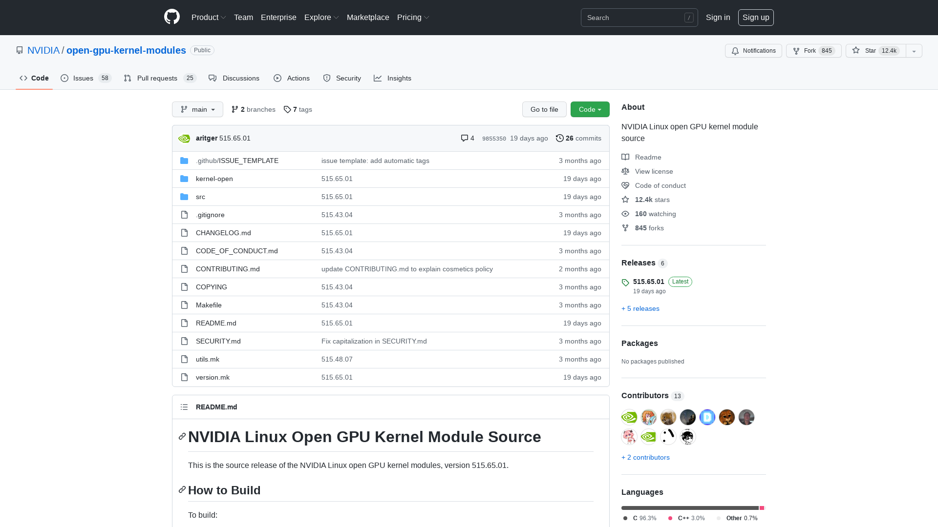This screenshot has height=527, width=938.
Task: Open the main branch selector dropdown
Action: tap(197, 109)
